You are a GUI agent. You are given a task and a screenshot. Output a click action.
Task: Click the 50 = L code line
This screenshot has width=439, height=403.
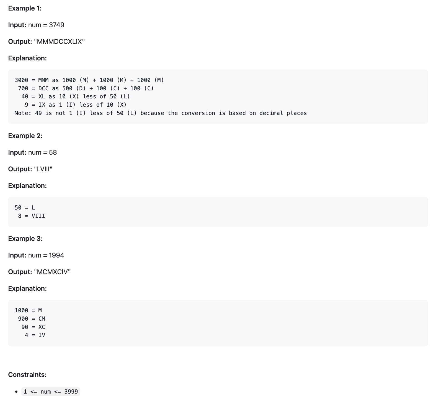[x=25, y=208]
